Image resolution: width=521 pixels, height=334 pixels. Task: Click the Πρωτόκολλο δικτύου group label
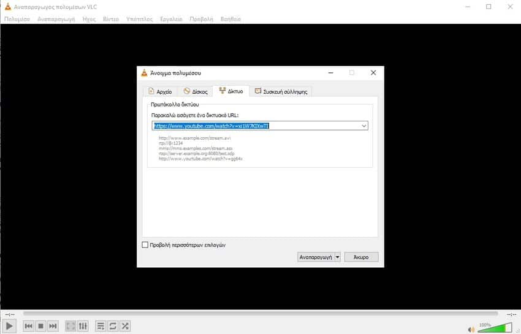click(x=175, y=104)
